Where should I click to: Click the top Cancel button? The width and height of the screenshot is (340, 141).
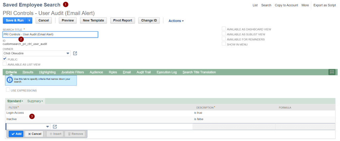(x=43, y=21)
